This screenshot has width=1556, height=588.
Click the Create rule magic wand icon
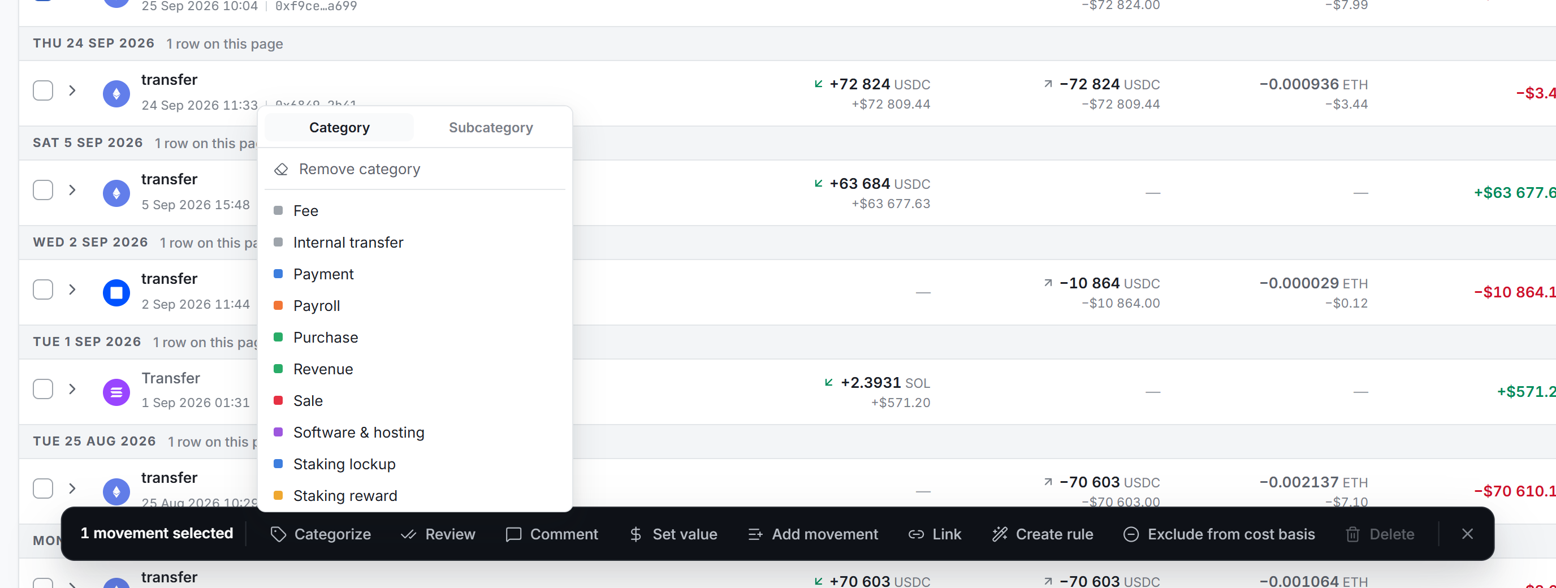(x=1000, y=534)
